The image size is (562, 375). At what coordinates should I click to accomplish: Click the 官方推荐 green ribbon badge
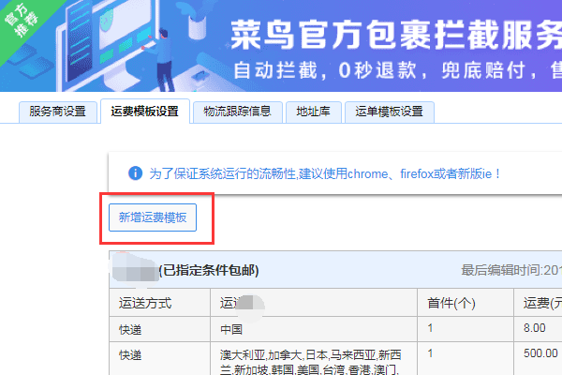22,21
